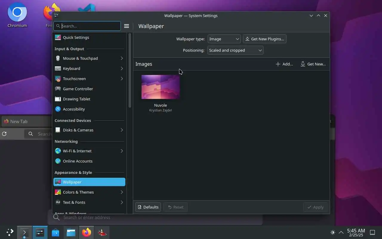Viewport: 382px width, 239px height.
Task: Select the Wallpaper sidebar entry
Action: [89, 182]
